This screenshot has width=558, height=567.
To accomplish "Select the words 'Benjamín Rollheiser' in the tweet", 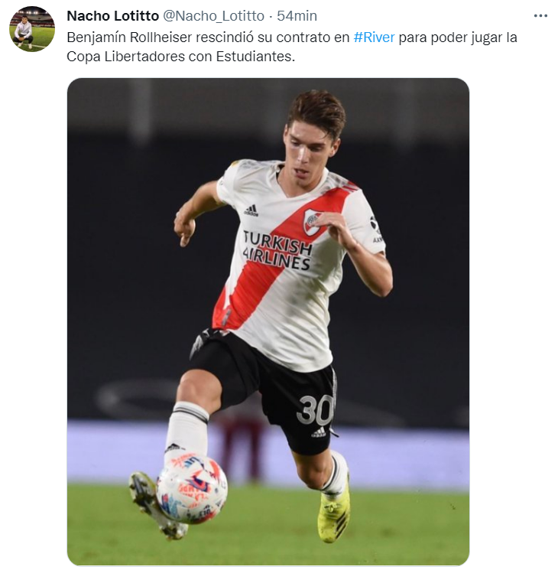I will [x=129, y=37].
